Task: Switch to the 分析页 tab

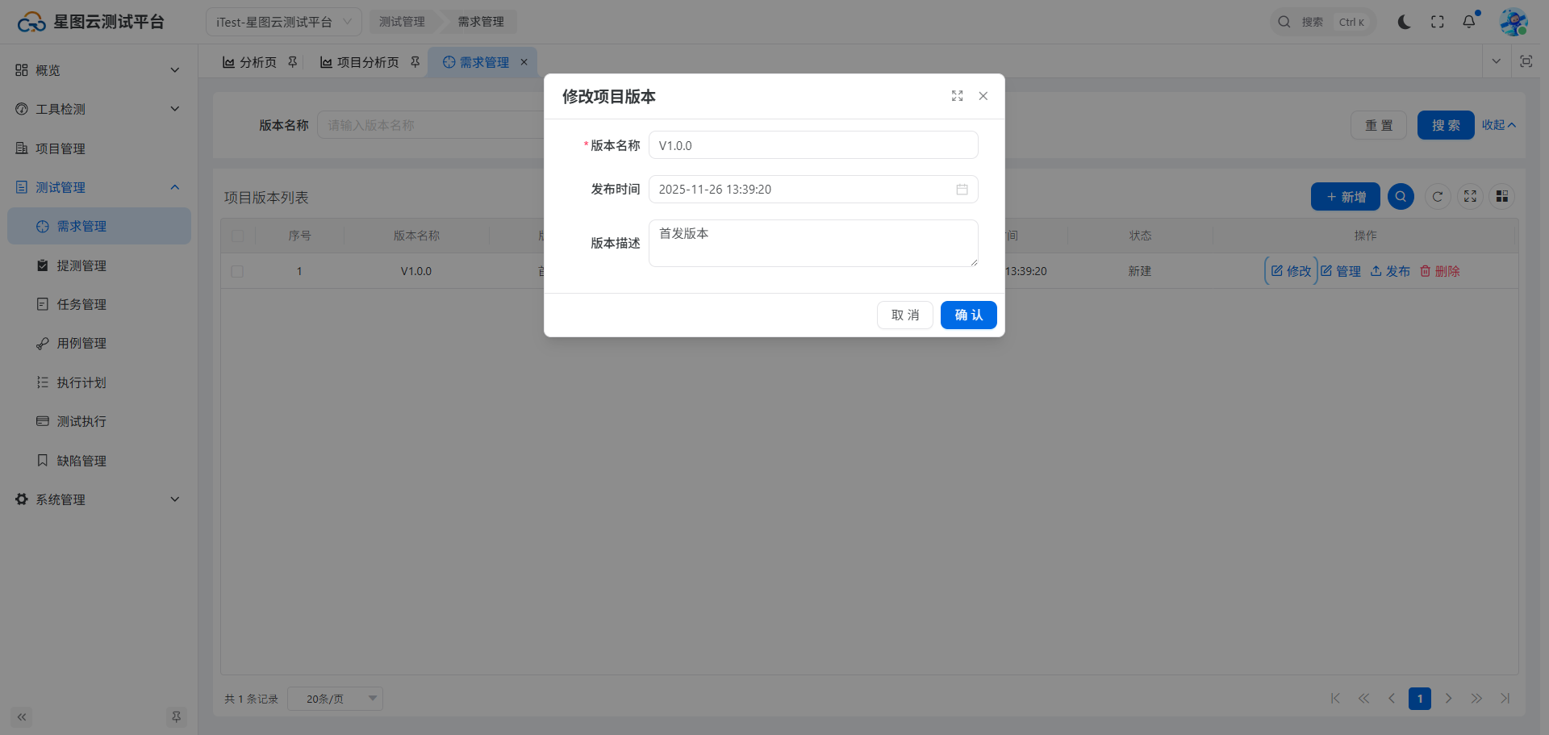Action: click(250, 62)
